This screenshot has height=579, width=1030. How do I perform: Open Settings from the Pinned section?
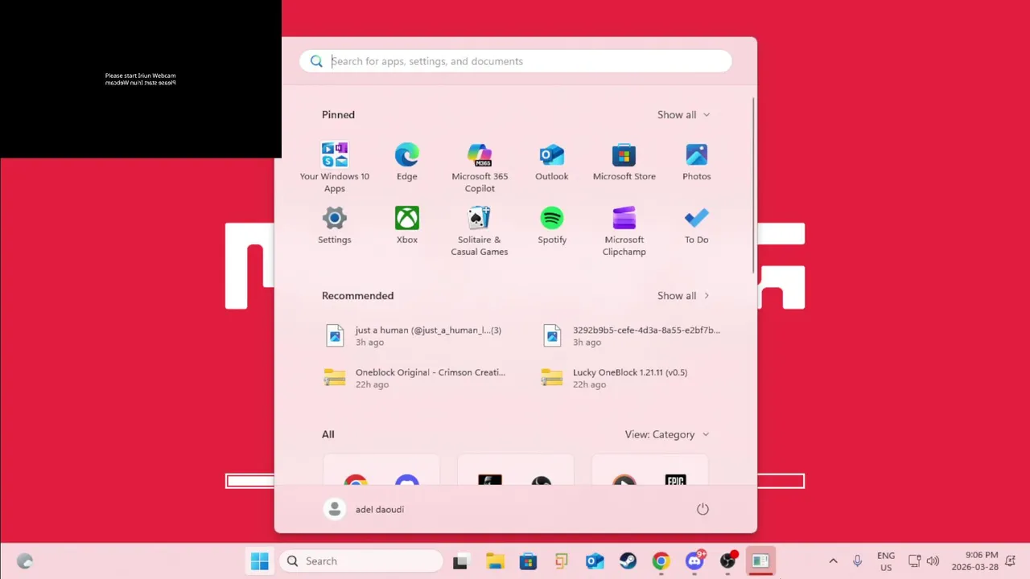(335, 225)
